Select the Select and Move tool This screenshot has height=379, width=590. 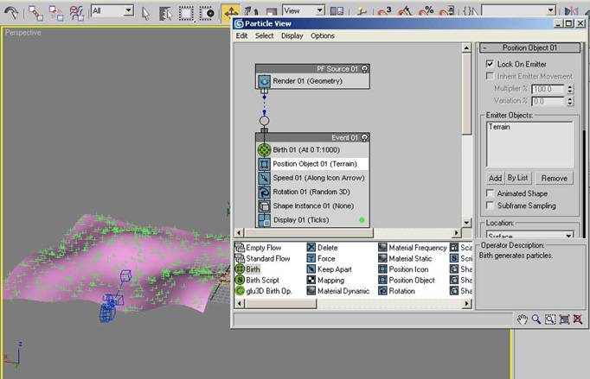click(x=231, y=12)
